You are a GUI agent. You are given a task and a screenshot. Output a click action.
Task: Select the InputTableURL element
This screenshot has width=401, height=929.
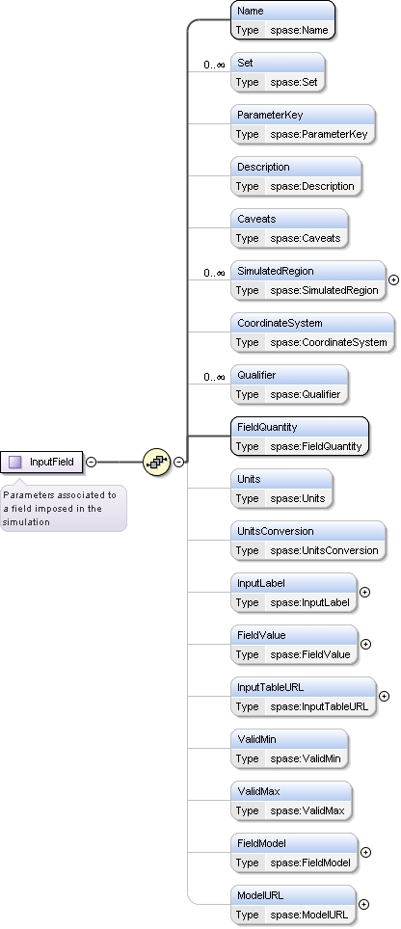point(304,697)
